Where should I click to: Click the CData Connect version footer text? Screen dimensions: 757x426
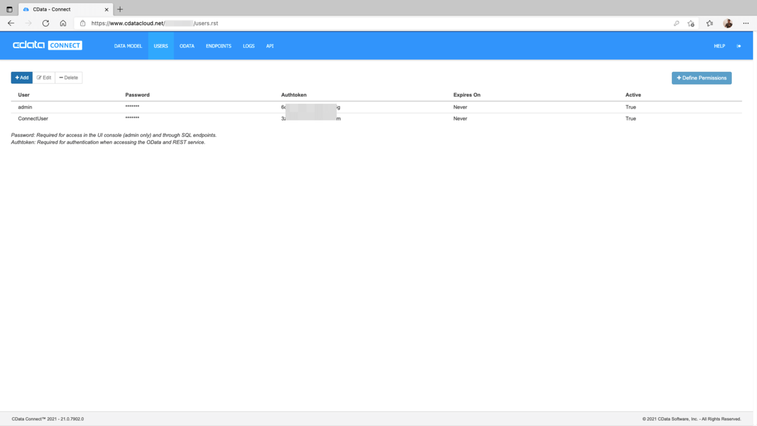[x=48, y=419]
